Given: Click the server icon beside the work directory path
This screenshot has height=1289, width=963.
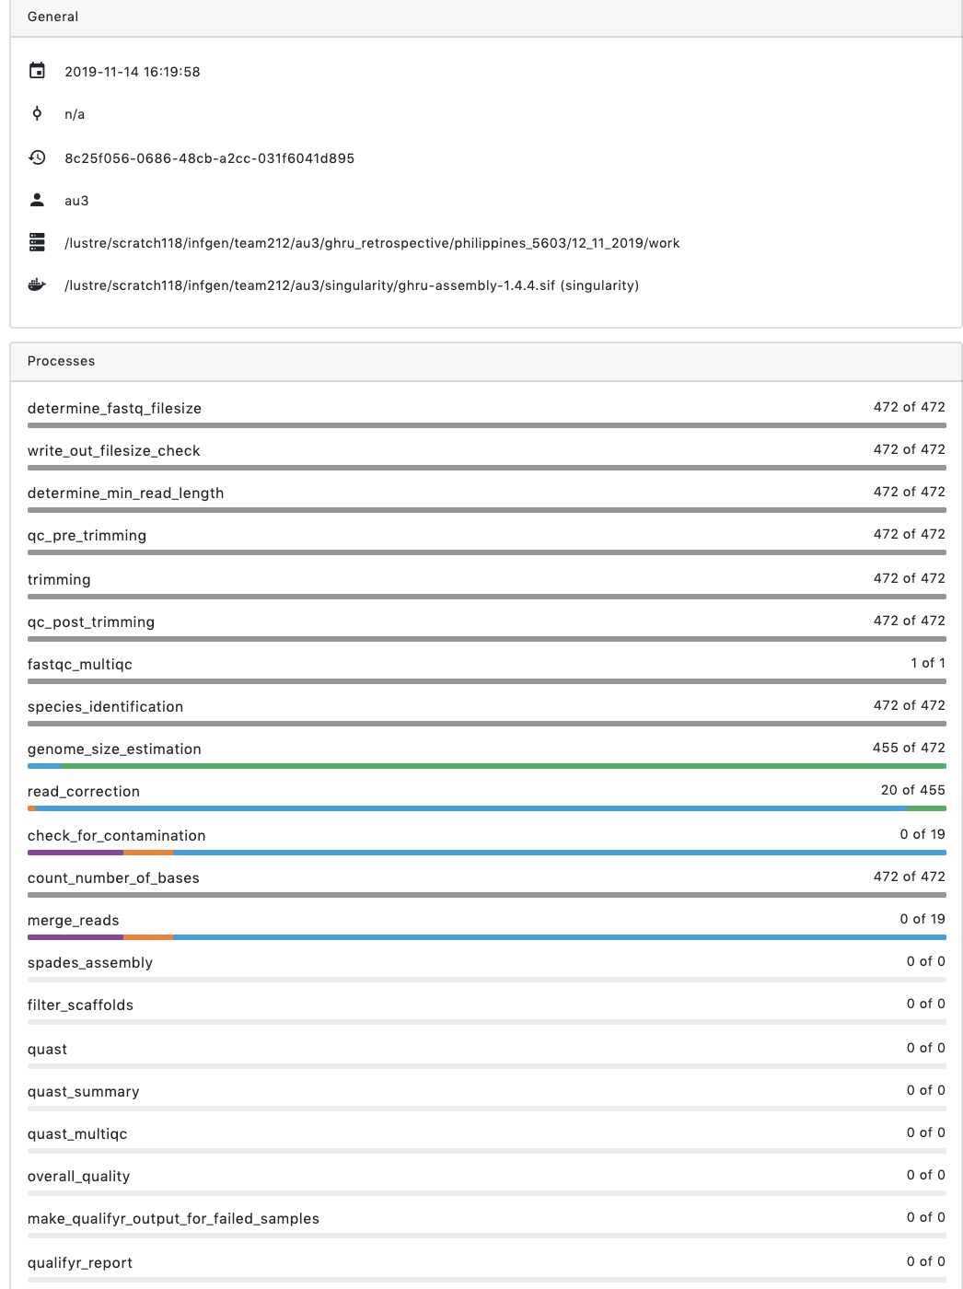Looking at the screenshot, I should pos(38,242).
